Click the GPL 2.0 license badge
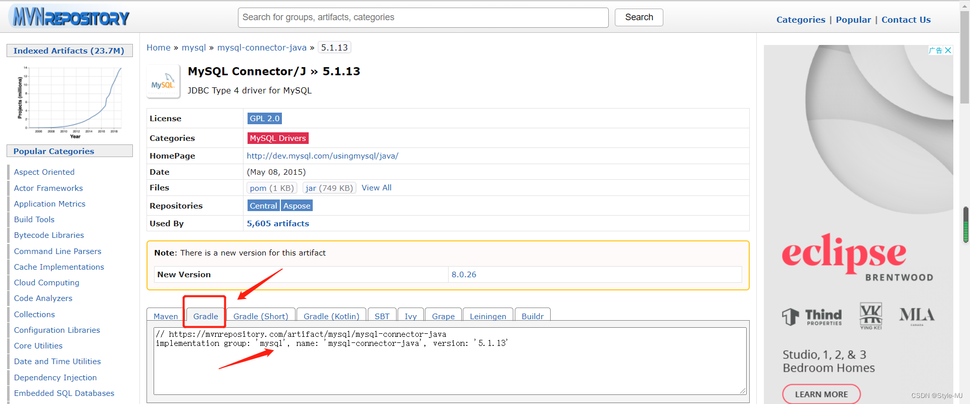 [x=264, y=118]
